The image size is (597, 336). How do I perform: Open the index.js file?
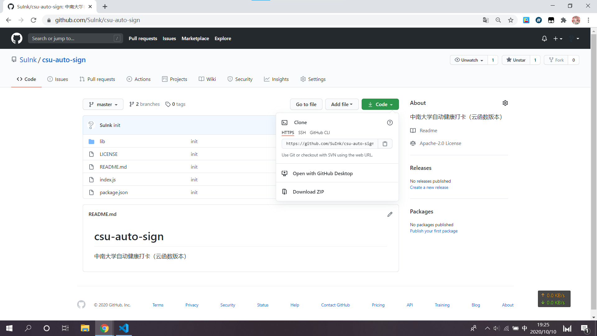pyautogui.click(x=108, y=180)
